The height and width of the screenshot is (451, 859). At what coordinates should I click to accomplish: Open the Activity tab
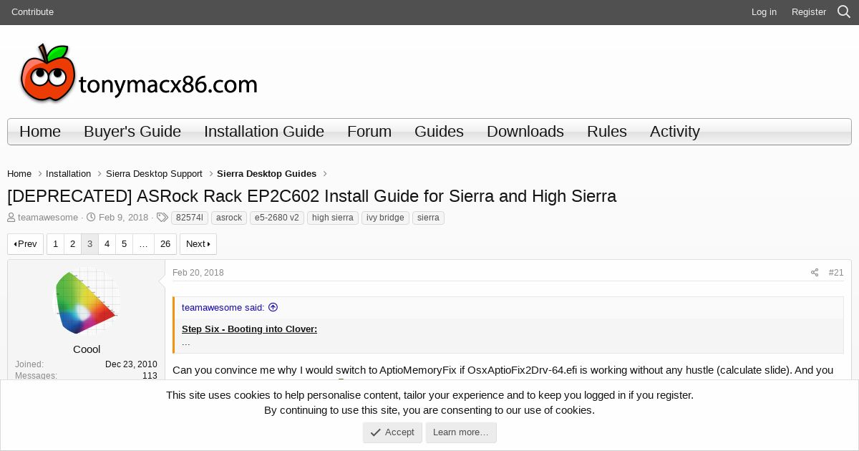click(675, 132)
